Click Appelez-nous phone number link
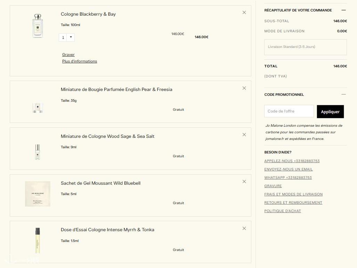 pyautogui.click(x=292, y=161)
